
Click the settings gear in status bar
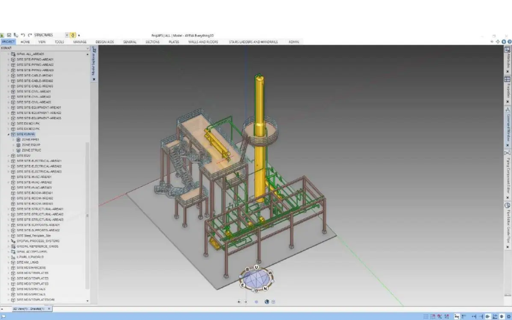[x=509, y=317]
